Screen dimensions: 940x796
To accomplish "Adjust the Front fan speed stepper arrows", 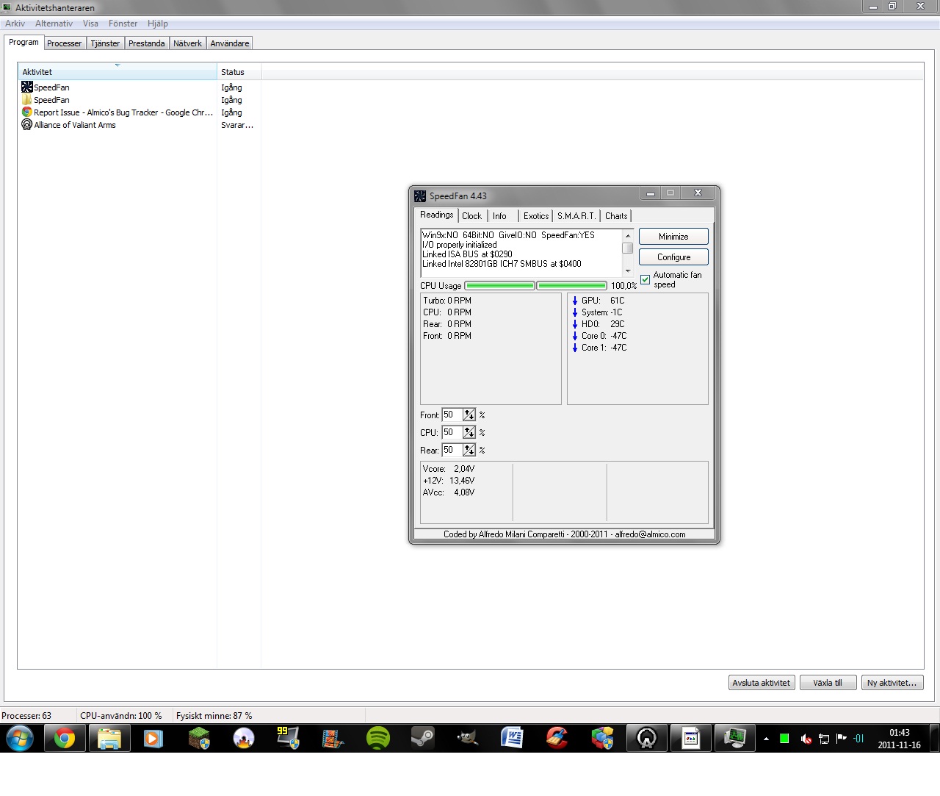I will point(469,415).
